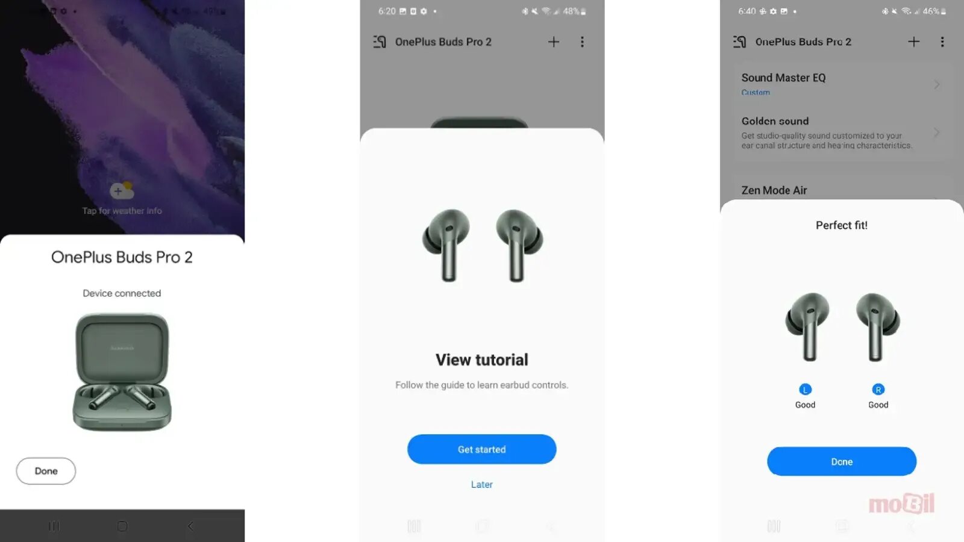
Task: Tap the plus icon in middle phone header
Action: [x=554, y=42]
